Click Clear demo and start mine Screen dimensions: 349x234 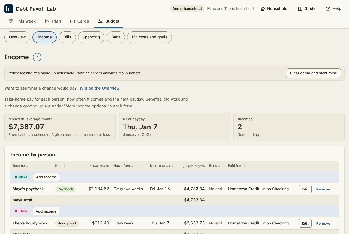tap(314, 73)
